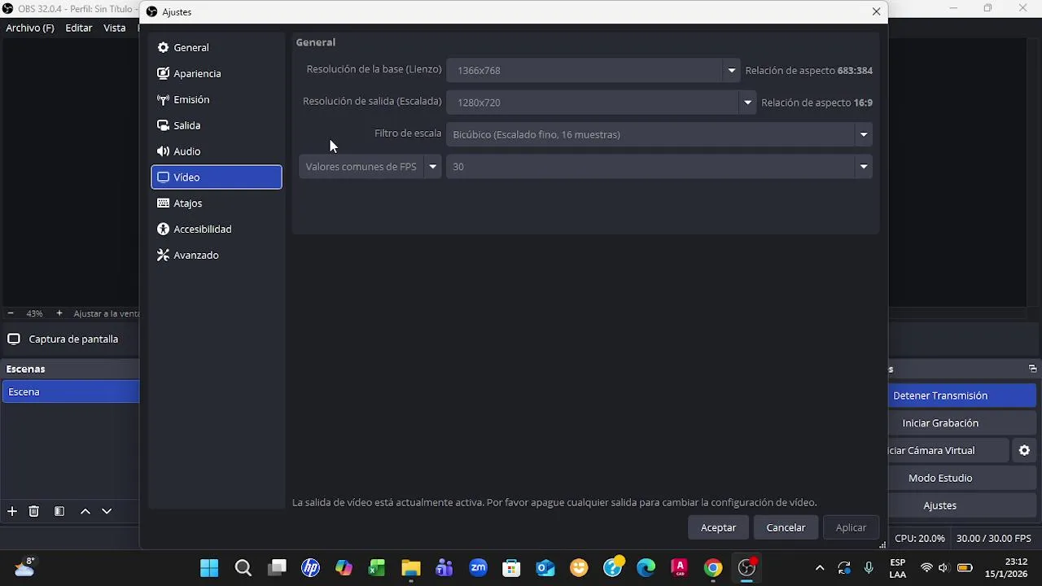Click the Aplicar button
Screen dimensions: 1042x586
tap(851, 527)
